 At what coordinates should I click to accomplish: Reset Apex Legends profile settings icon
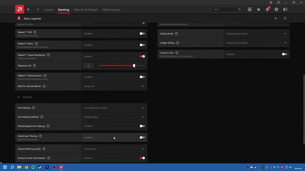coord(285,18)
